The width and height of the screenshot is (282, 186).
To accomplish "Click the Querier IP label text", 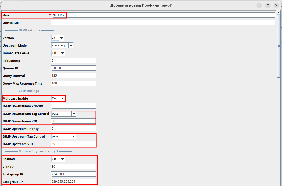I will pyautogui.click(x=10, y=68).
